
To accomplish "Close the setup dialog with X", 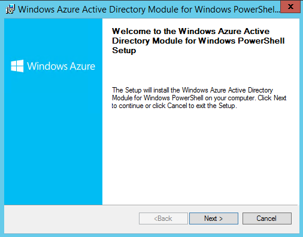I will 290,7.
